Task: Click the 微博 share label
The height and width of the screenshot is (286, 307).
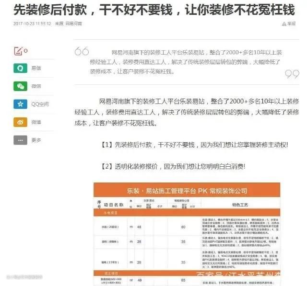Action: [x=36, y=122]
